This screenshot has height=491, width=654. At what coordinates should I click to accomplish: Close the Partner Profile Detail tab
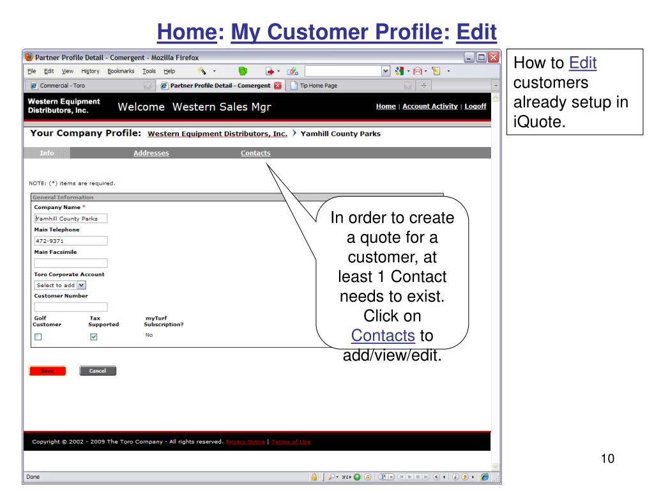[x=278, y=86]
